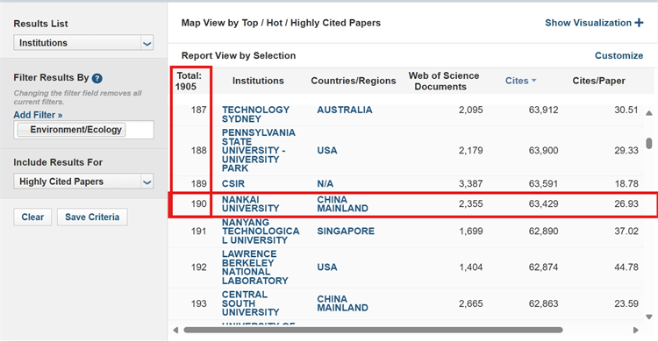Open the Highly Cited Papers dropdown
The width and height of the screenshot is (658, 342).
(x=83, y=182)
